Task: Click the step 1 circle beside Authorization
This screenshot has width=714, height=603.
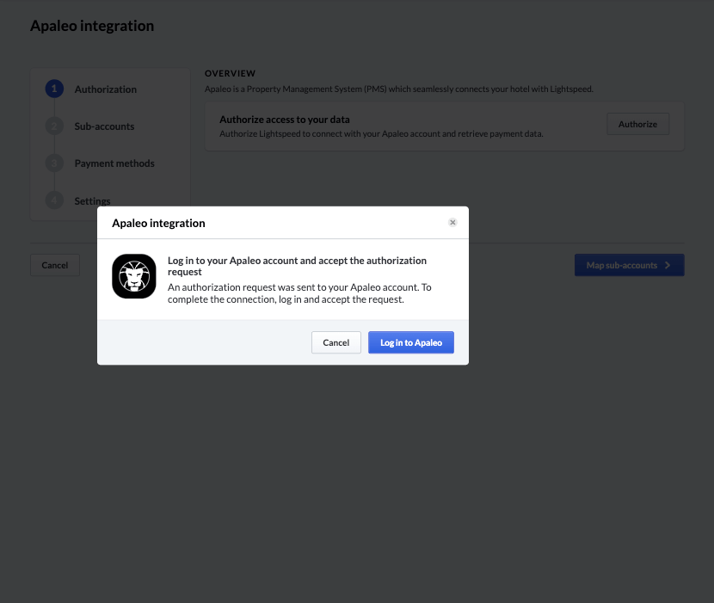Action: pyautogui.click(x=54, y=89)
